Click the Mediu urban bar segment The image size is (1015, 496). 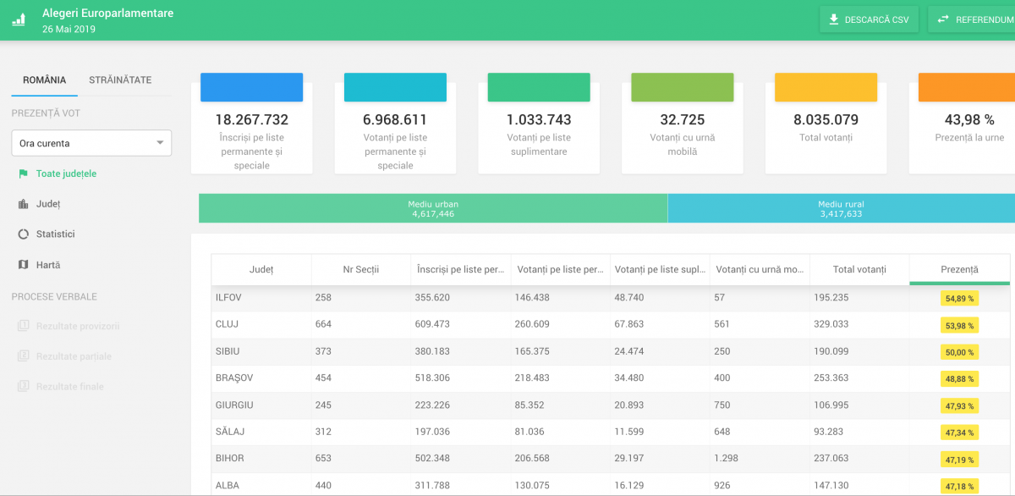[433, 209]
